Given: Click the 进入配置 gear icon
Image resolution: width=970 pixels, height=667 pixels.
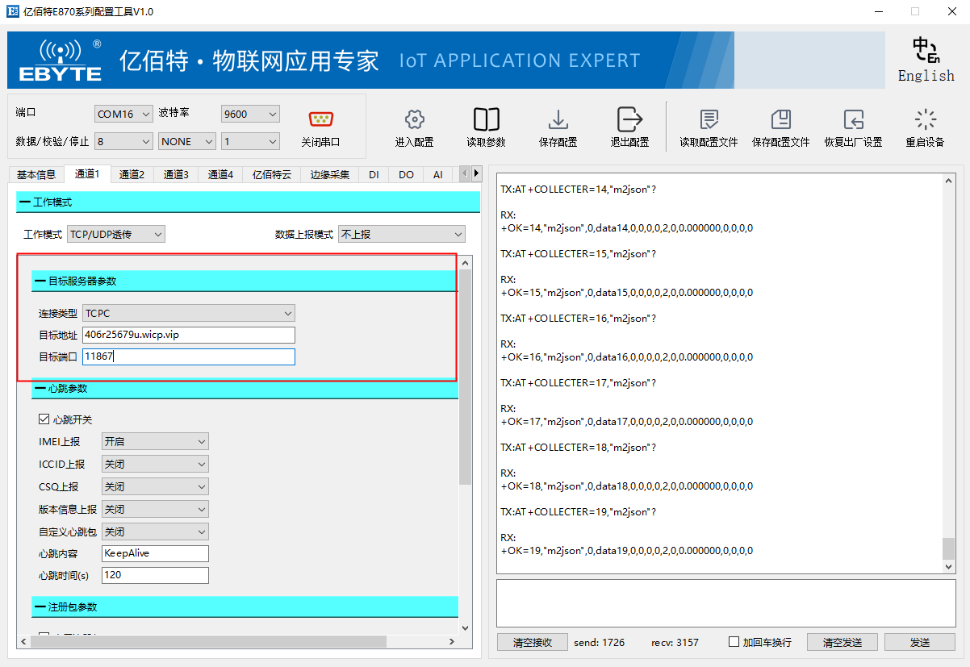Looking at the screenshot, I should tap(414, 119).
